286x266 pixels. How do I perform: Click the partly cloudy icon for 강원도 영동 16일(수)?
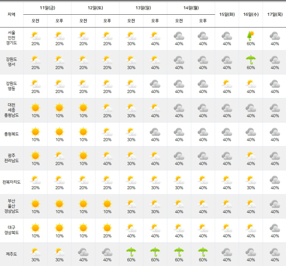pyautogui.click(x=251, y=84)
